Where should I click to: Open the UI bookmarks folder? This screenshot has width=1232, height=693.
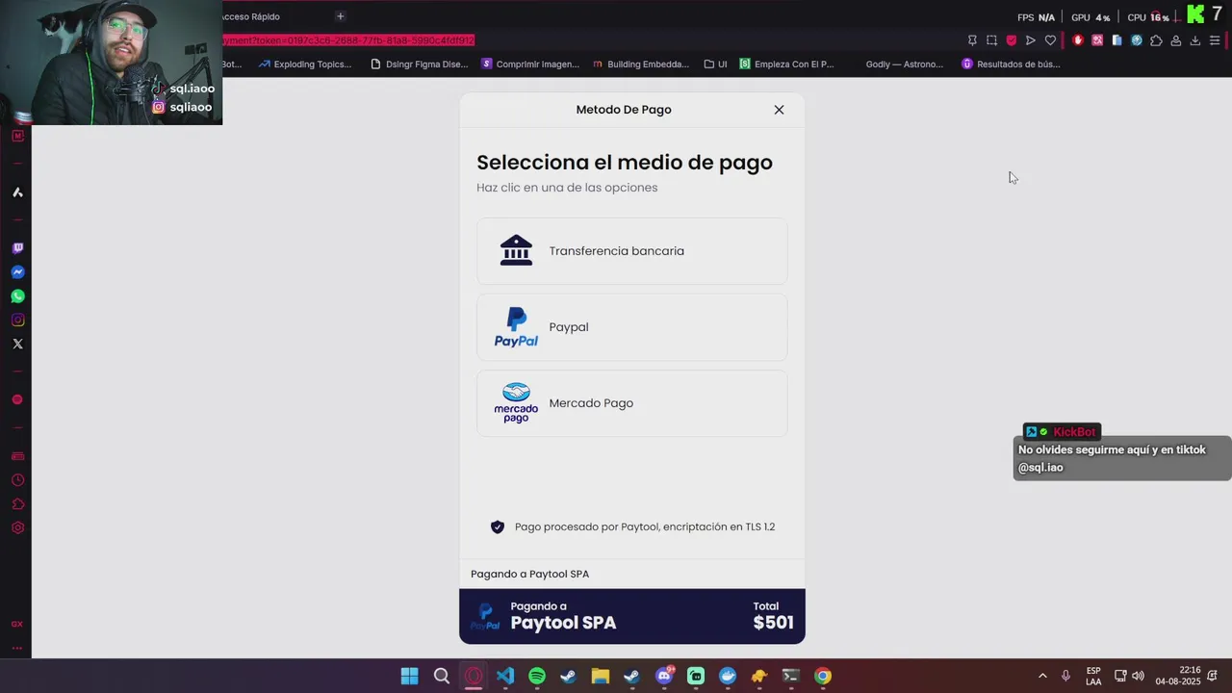pos(715,64)
